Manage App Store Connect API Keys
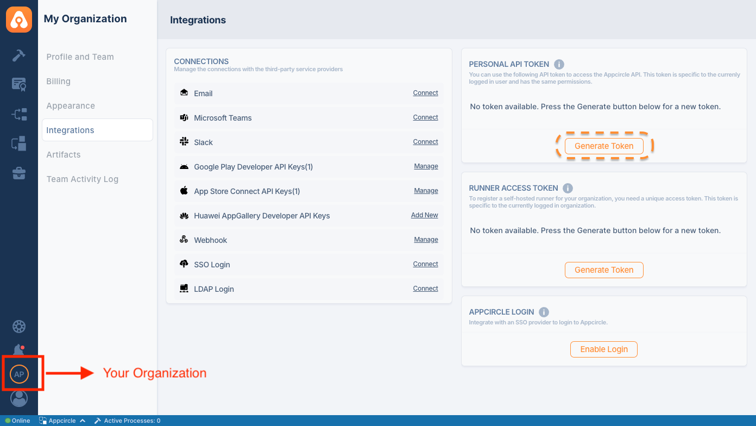Screen dimensions: 756x426 [x=426, y=191]
